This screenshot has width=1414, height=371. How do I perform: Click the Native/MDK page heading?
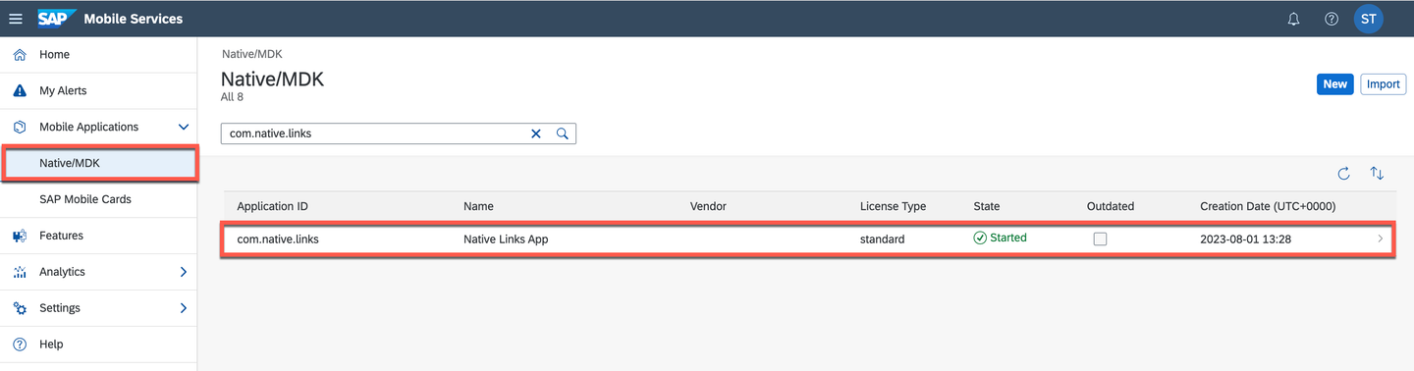pyautogui.click(x=272, y=79)
